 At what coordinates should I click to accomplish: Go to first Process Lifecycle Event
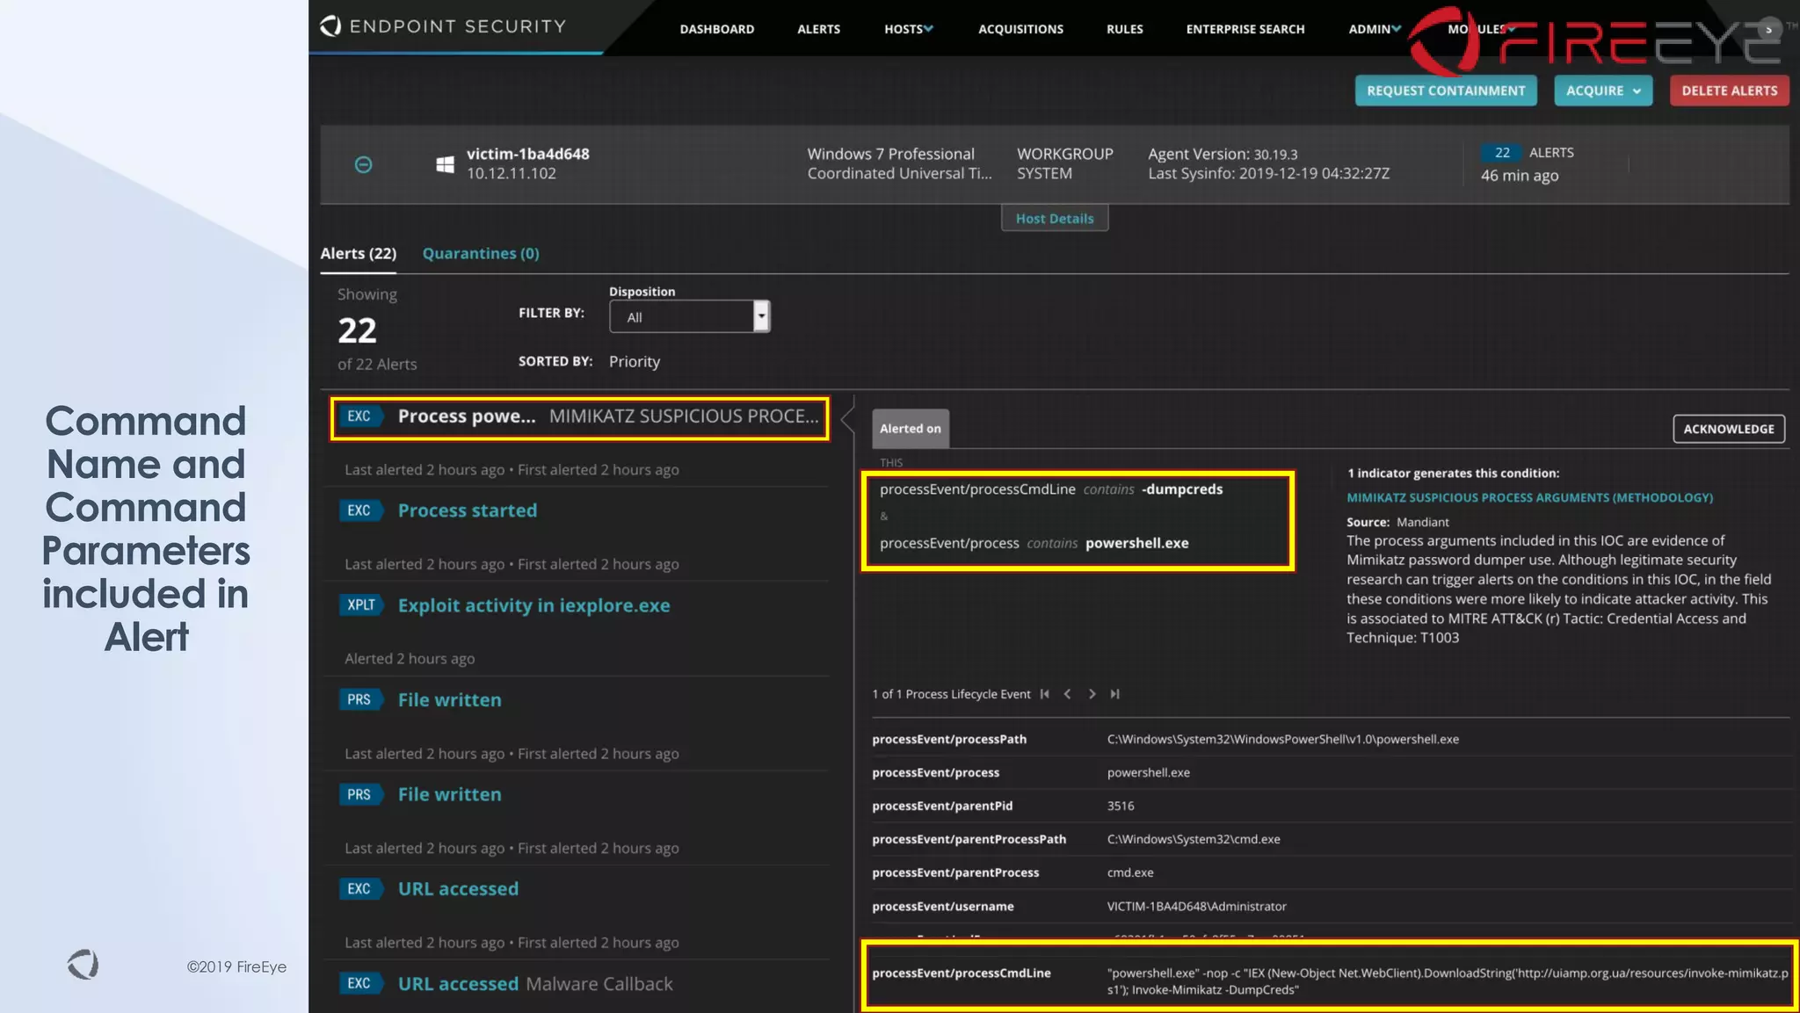[1044, 694]
